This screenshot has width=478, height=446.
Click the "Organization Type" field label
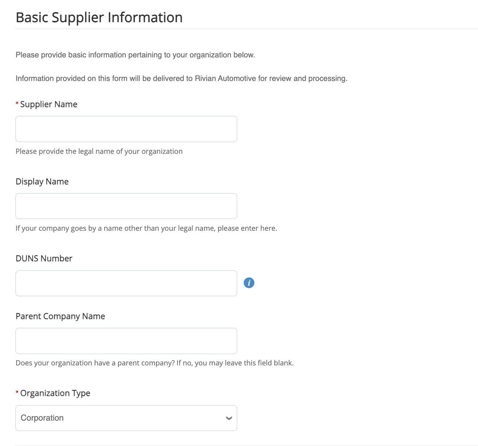coord(55,393)
